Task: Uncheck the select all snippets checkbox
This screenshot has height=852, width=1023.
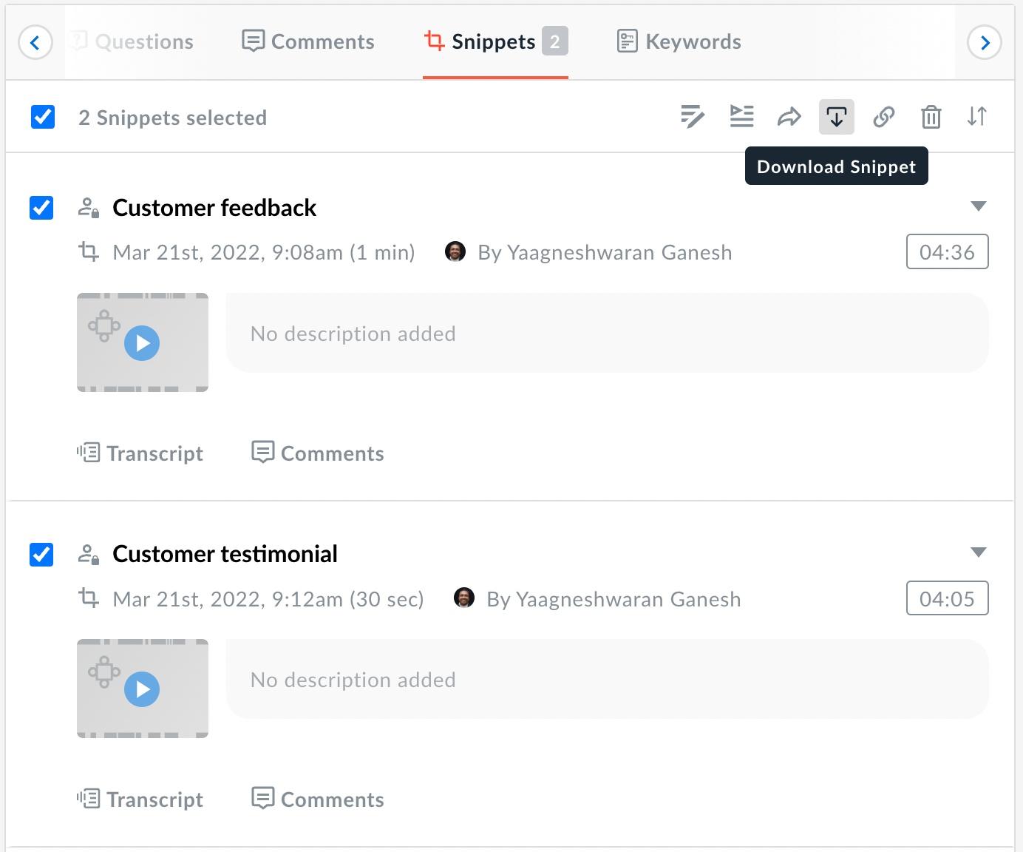Action: (x=43, y=117)
